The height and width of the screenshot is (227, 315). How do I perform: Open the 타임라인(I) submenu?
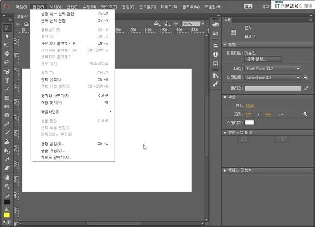(72, 112)
